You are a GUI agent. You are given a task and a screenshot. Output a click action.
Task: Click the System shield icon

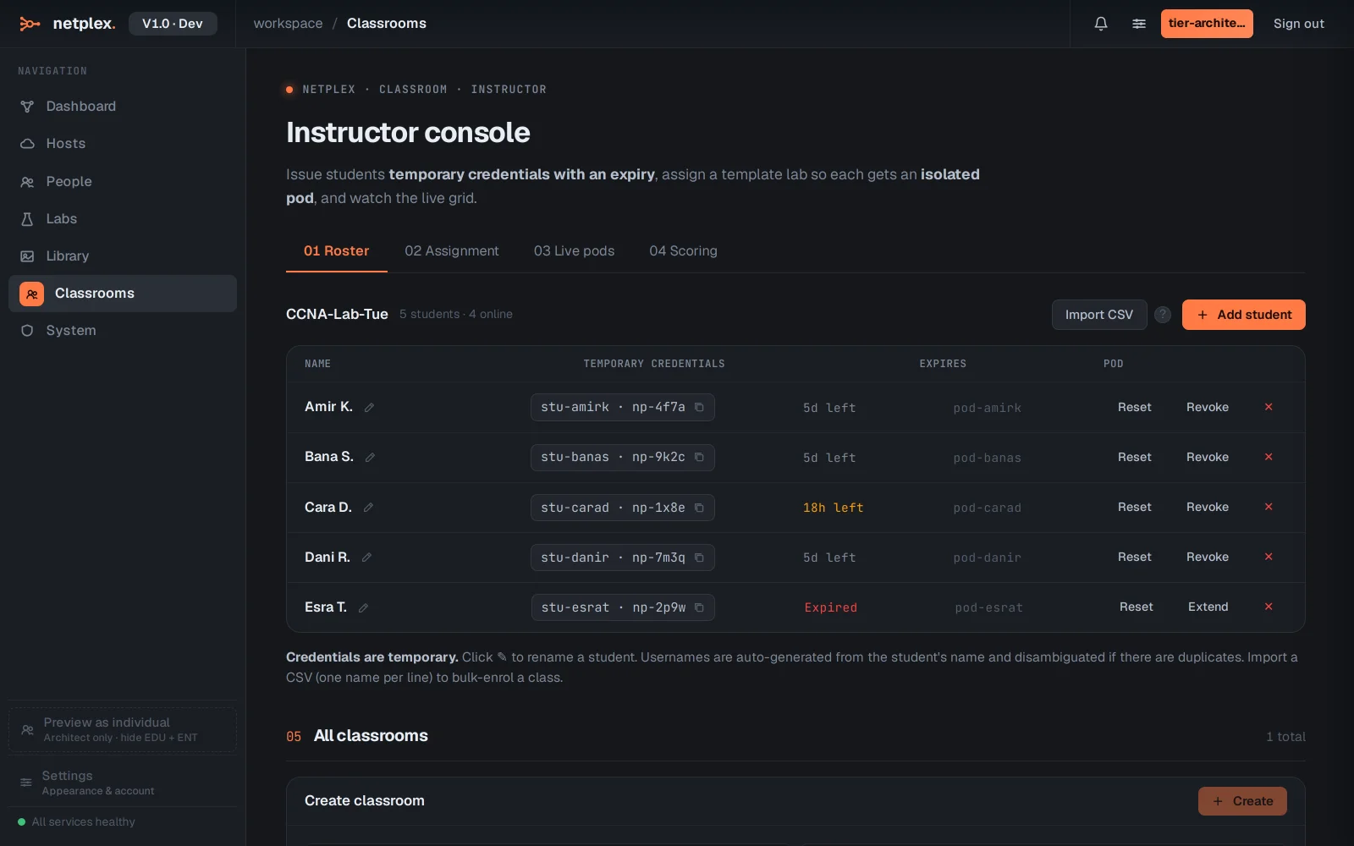tap(27, 331)
